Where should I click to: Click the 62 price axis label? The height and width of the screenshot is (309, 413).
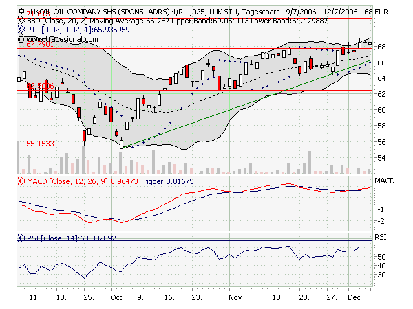tap(381, 94)
